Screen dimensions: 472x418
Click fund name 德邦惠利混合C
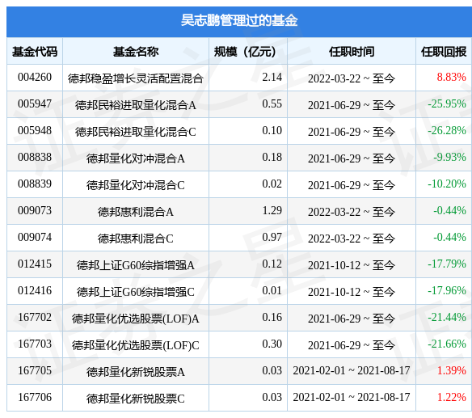pos(136,239)
